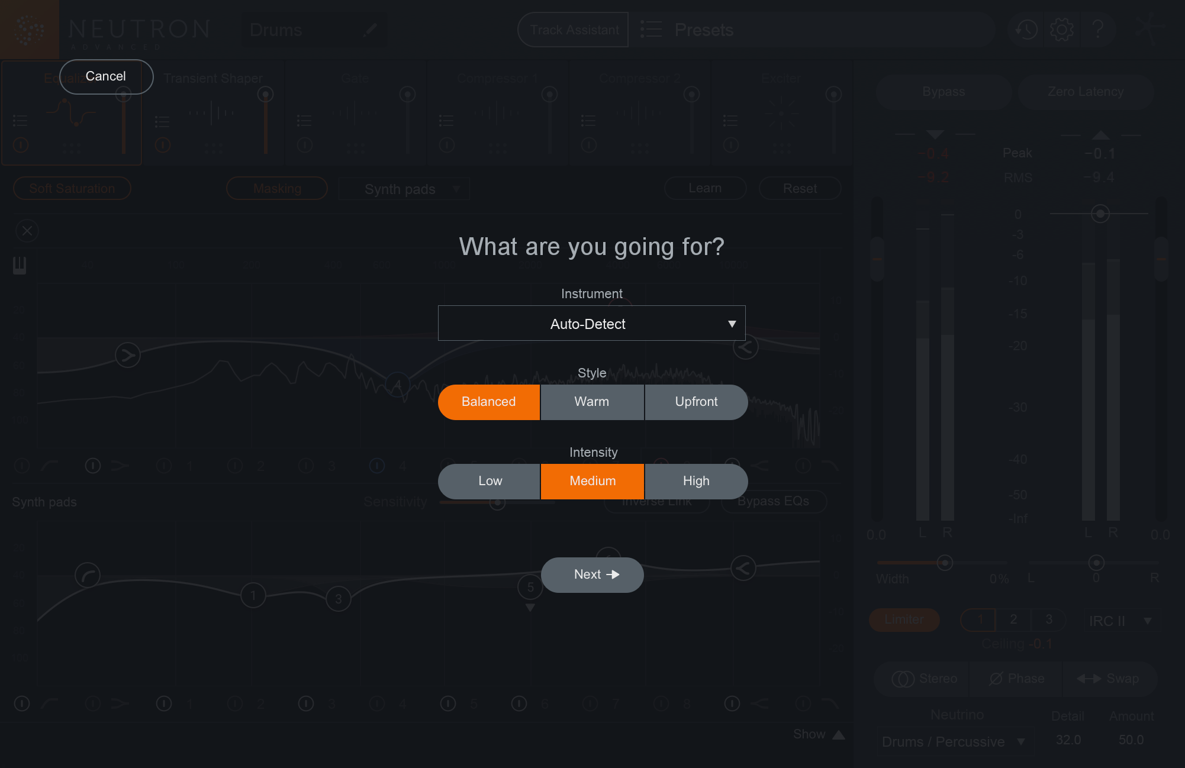Image resolution: width=1185 pixels, height=768 pixels.
Task: Cancel the Track Assistant wizard
Action: [105, 76]
